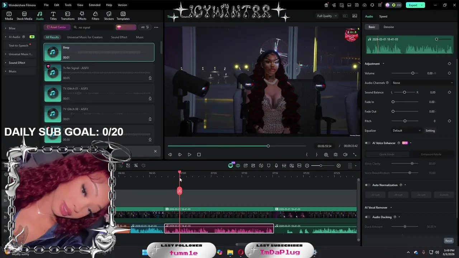The image size is (459, 258).
Task: Click the cloud upload icon in title bar
Action: (x=365, y=5)
